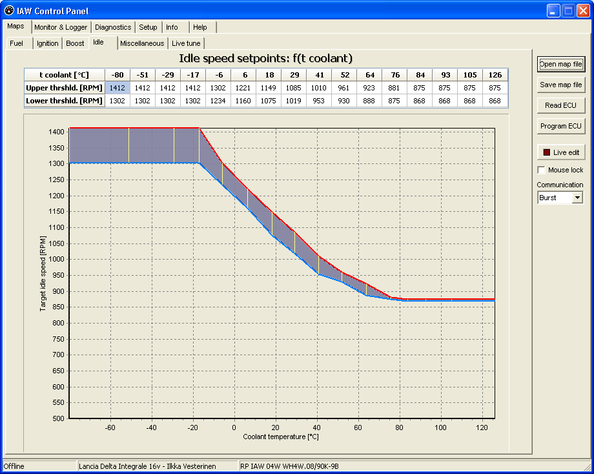This screenshot has width=594, height=474.
Task: Click the 'RP IAW 04W' status bar text
Action: tap(289, 466)
